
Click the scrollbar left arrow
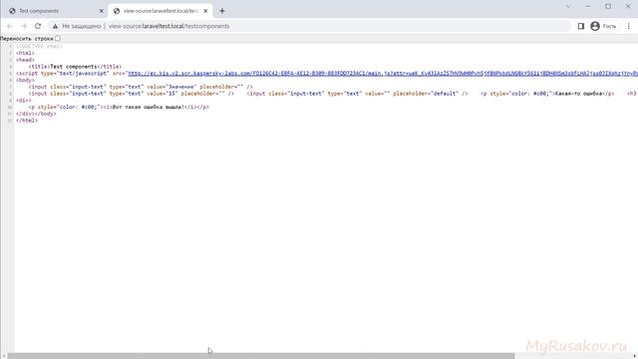coord(4,356)
